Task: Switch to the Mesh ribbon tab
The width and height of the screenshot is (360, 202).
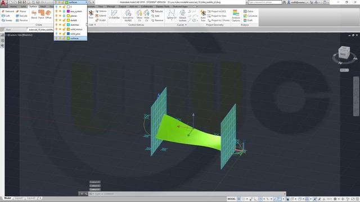Action: (43, 6)
